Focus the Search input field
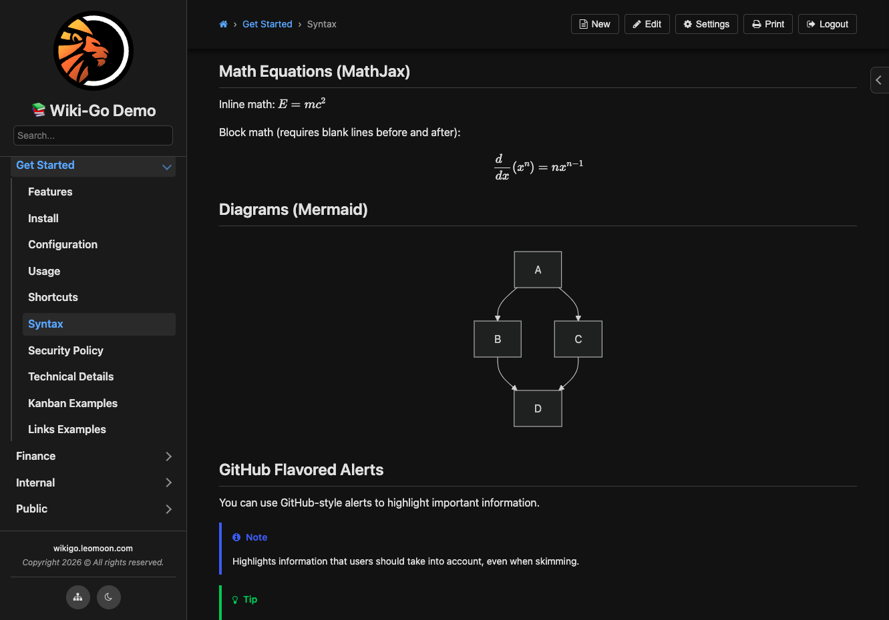 pyautogui.click(x=94, y=135)
